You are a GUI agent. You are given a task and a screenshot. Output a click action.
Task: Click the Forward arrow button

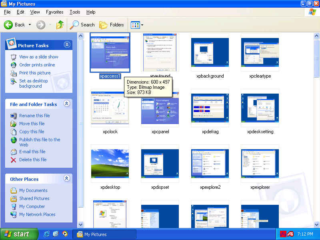[41, 25]
